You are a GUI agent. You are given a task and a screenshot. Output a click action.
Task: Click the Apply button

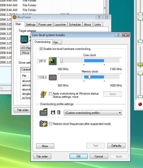tap(119, 156)
